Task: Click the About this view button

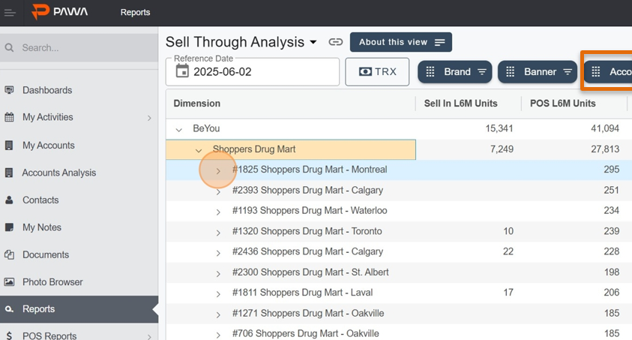Action: pos(401,42)
